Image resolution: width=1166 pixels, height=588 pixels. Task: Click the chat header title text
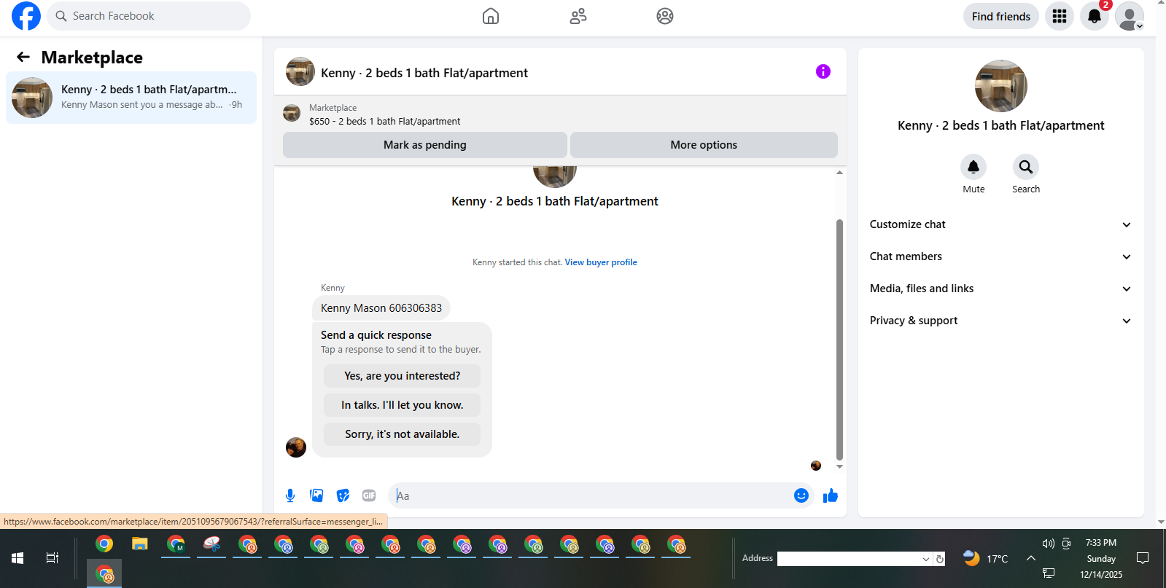click(x=424, y=73)
